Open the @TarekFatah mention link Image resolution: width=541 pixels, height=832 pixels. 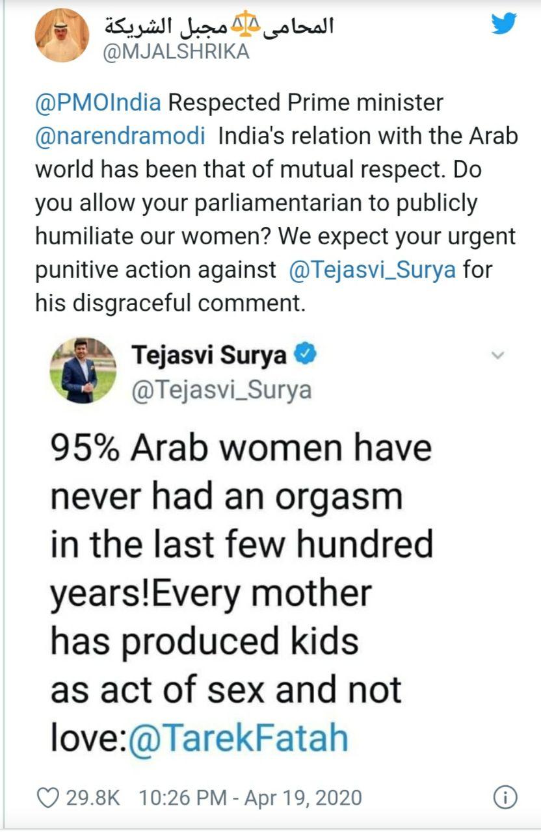pyautogui.click(x=239, y=738)
